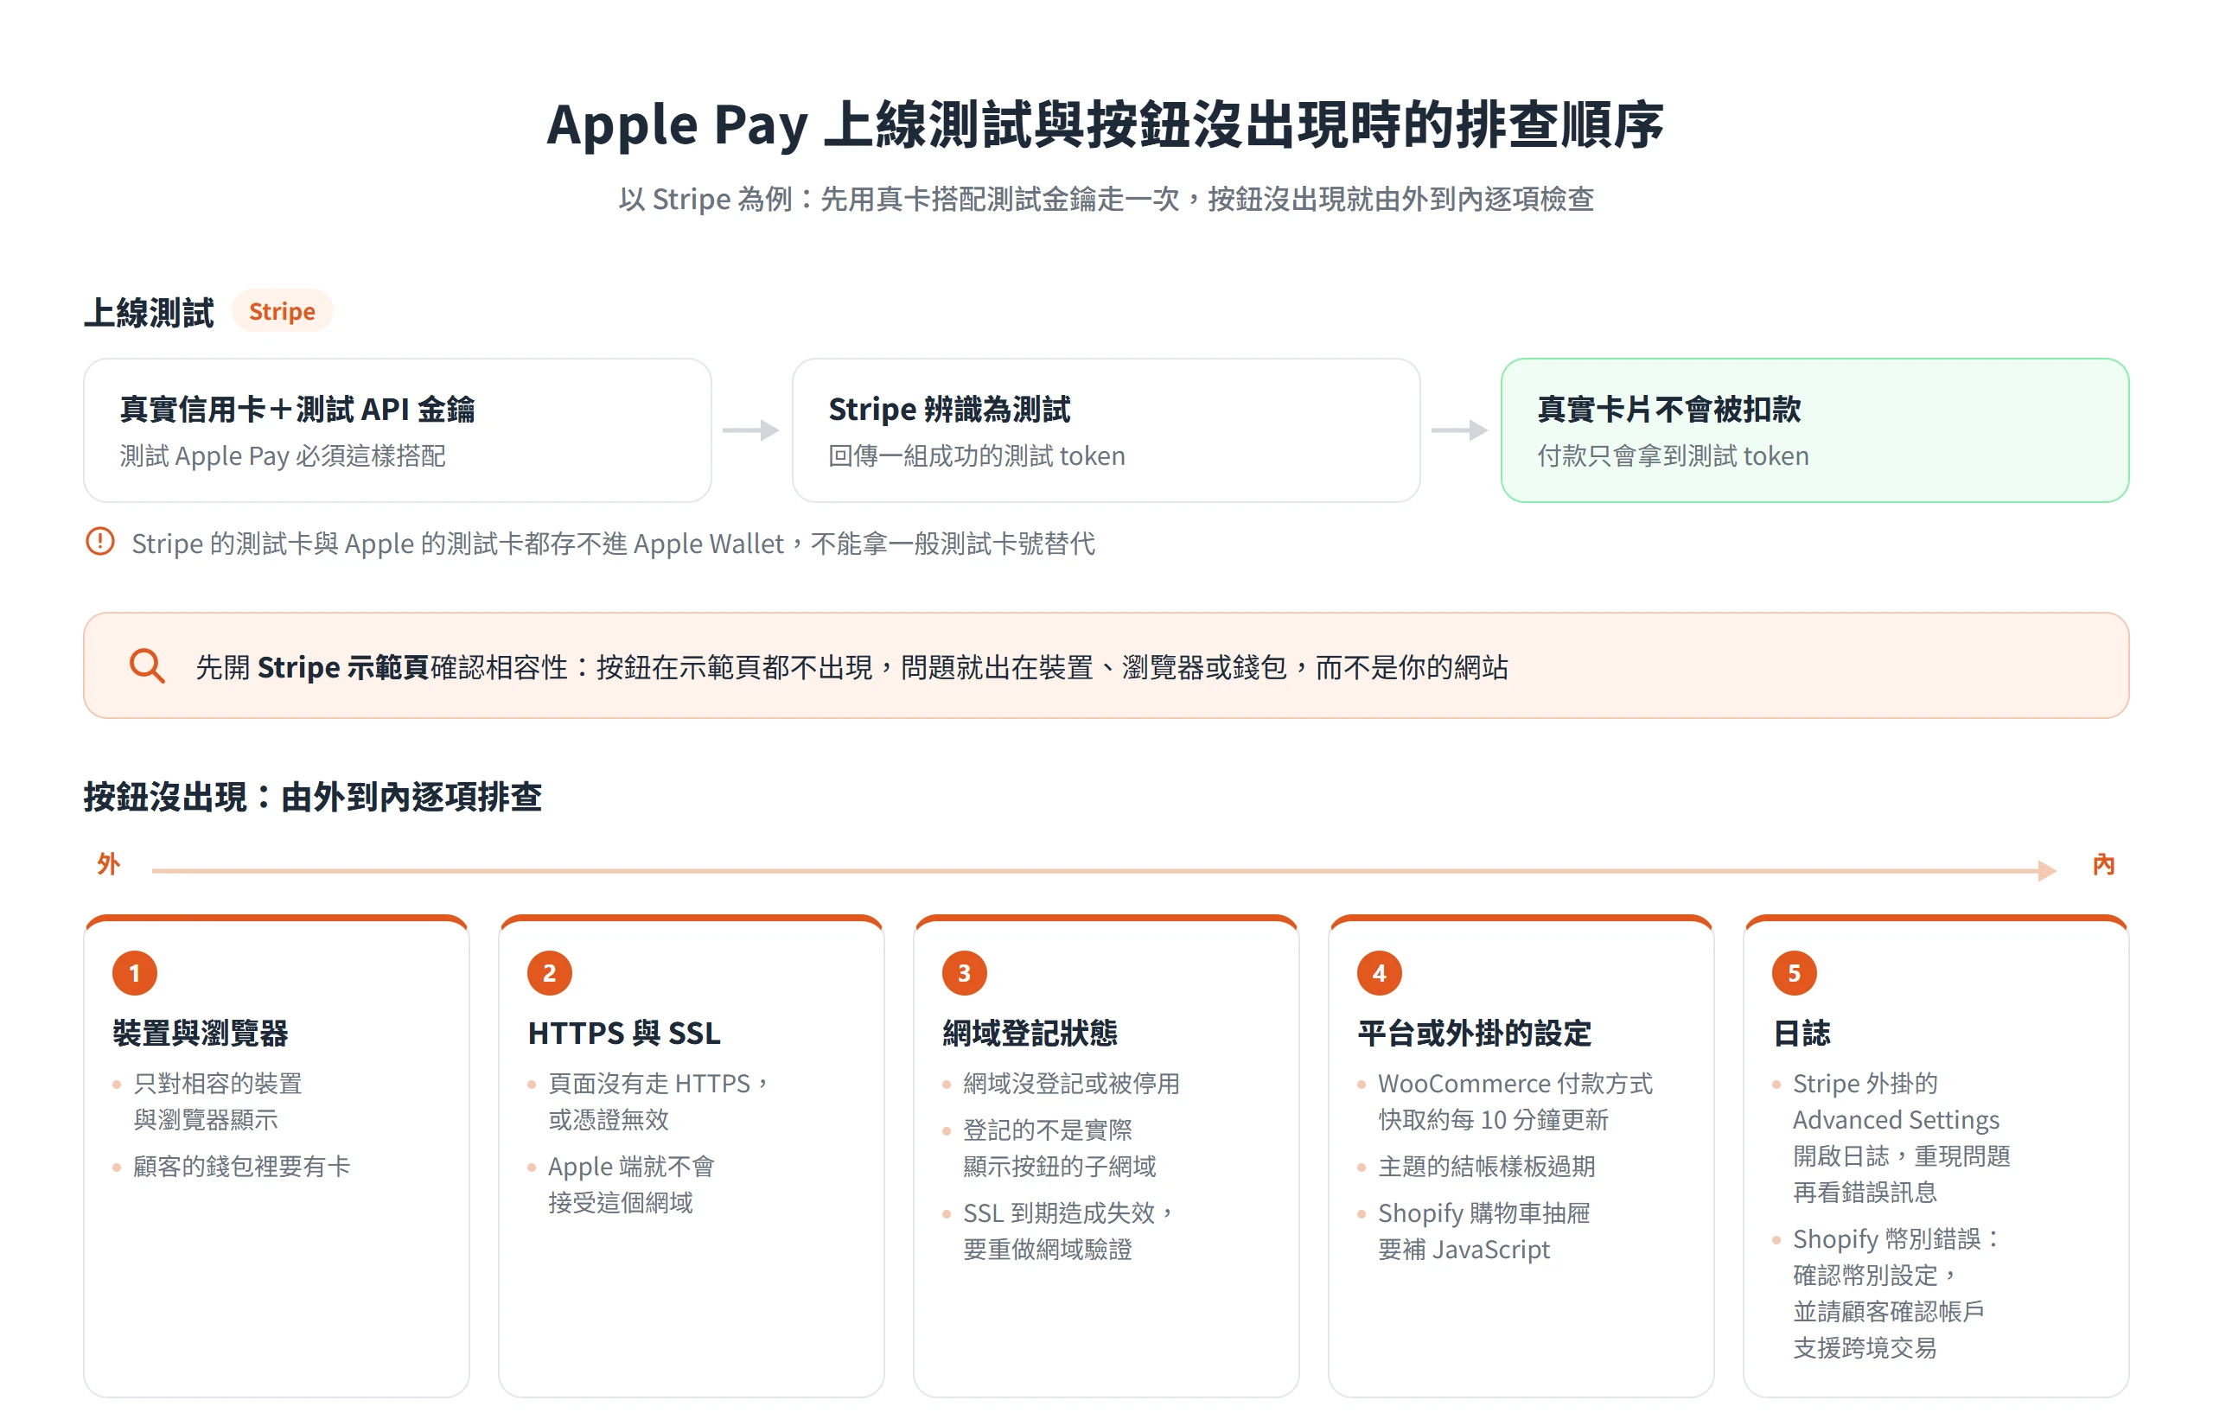Click the step 5 number badge
Image resolution: width=2213 pixels, height=1419 pixels.
coord(1794,973)
